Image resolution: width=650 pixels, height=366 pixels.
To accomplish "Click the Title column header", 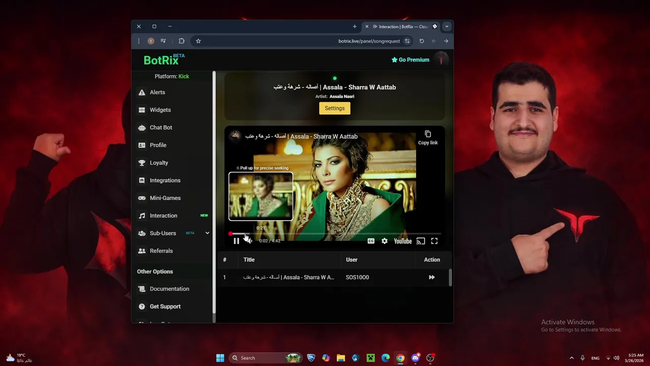I will click(249, 260).
